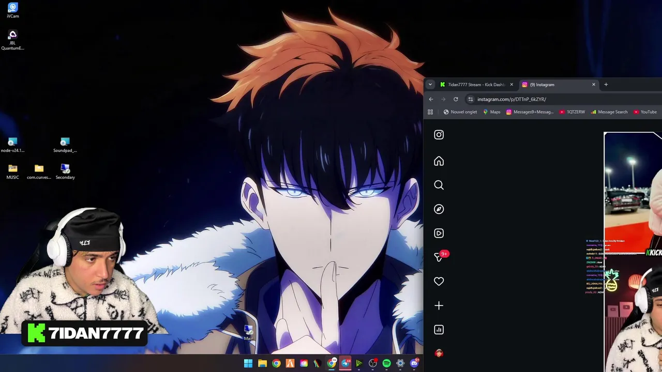
Task: Open the YouTube bookmark
Action: pos(645,112)
